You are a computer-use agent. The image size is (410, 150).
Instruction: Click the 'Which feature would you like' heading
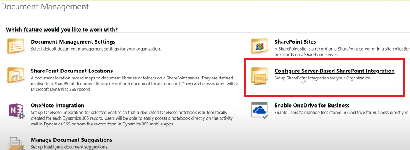pyautogui.click(x=62, y=29)
